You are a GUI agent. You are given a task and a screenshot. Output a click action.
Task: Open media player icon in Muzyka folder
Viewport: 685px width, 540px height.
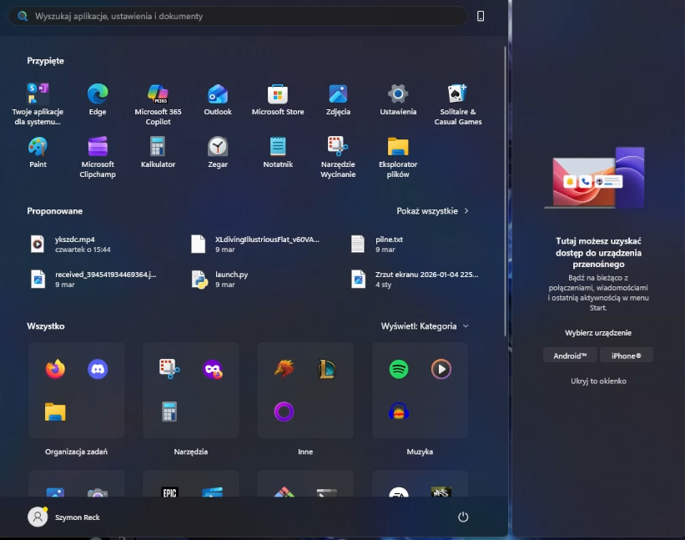[441, 369]
